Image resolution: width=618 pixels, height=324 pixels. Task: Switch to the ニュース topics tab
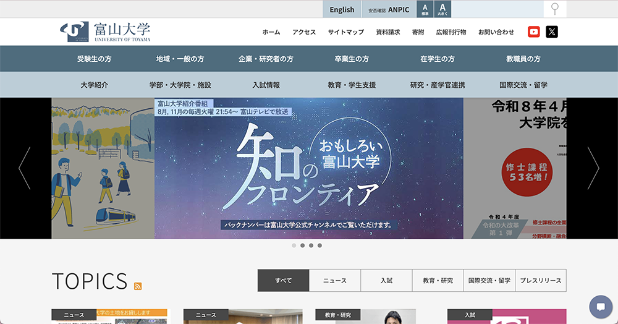335,281
